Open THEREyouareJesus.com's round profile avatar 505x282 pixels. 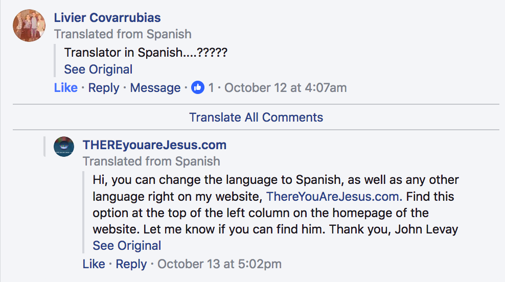click(64, 147)
